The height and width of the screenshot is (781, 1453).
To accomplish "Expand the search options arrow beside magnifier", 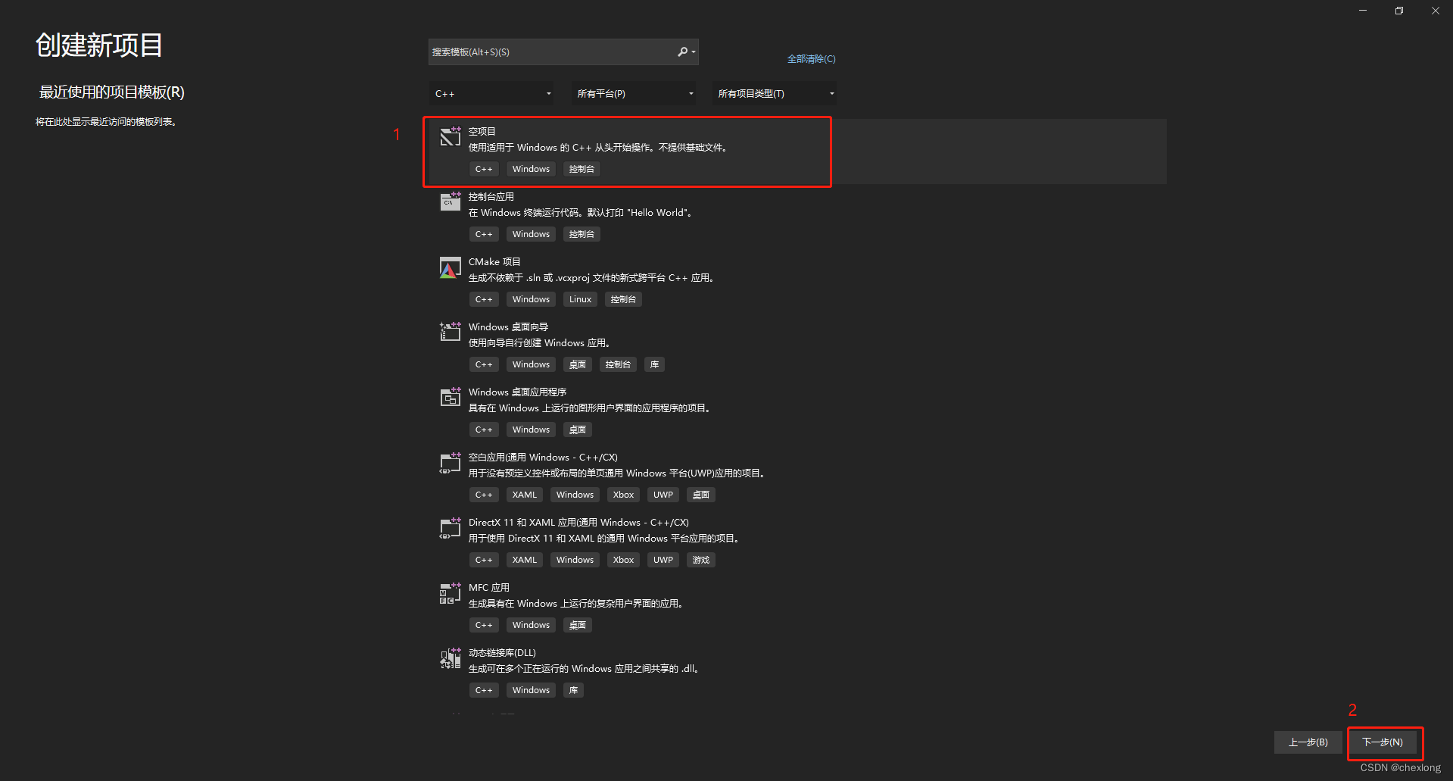I will (694, 52).
